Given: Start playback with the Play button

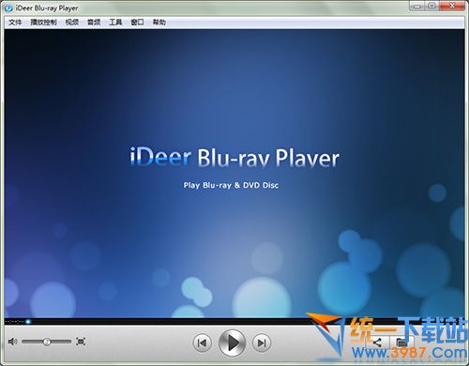Looking at the screenshot, I should point(232,343).
